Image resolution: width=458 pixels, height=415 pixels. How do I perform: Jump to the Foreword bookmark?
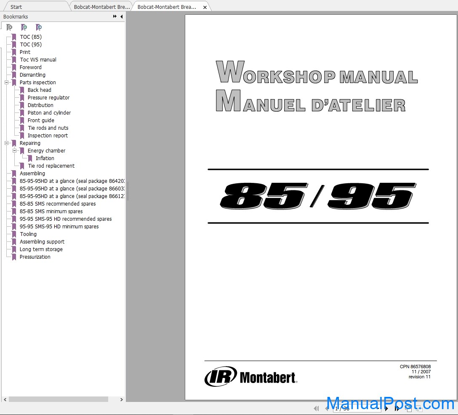coord(30,67)
